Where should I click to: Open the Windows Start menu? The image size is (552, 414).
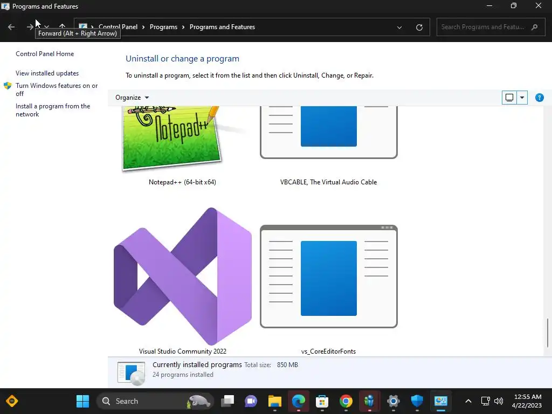pyautogui.click(x=82, y=401)
